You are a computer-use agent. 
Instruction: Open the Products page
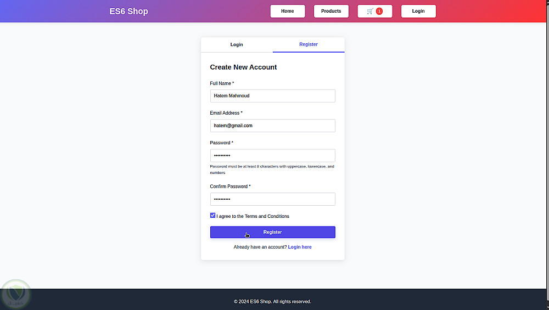click(331, 12)
